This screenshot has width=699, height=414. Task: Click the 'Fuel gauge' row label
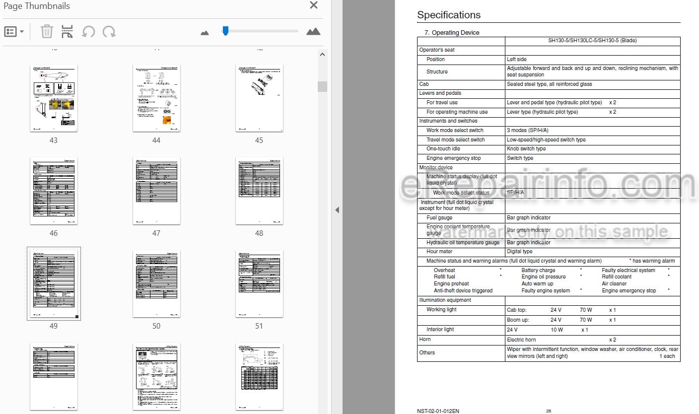439,218
